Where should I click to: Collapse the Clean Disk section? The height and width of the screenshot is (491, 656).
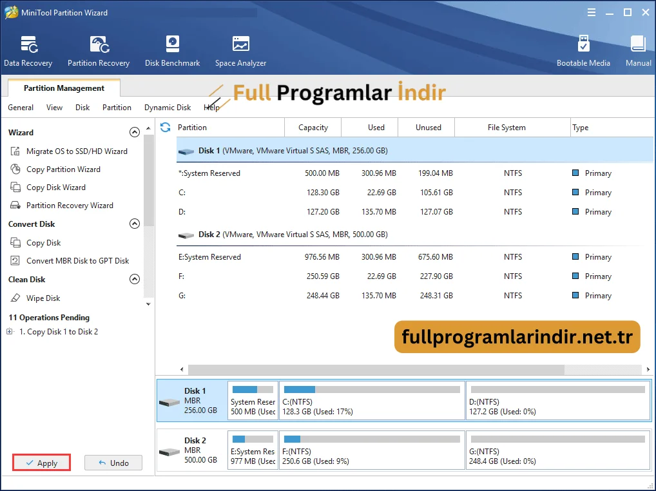(x=134, y=279)
